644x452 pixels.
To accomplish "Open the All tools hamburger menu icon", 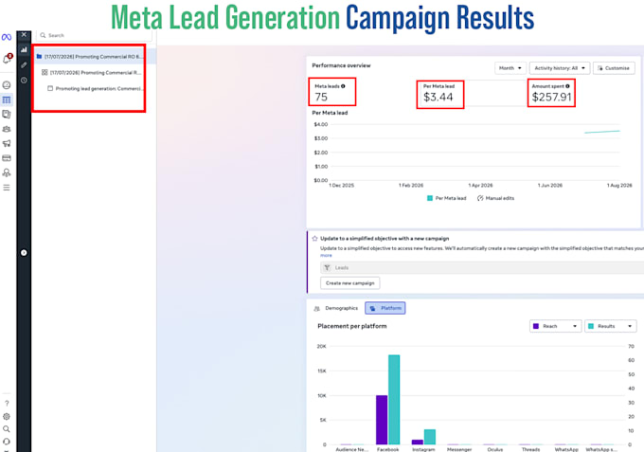I will click(x=7, y=188).
